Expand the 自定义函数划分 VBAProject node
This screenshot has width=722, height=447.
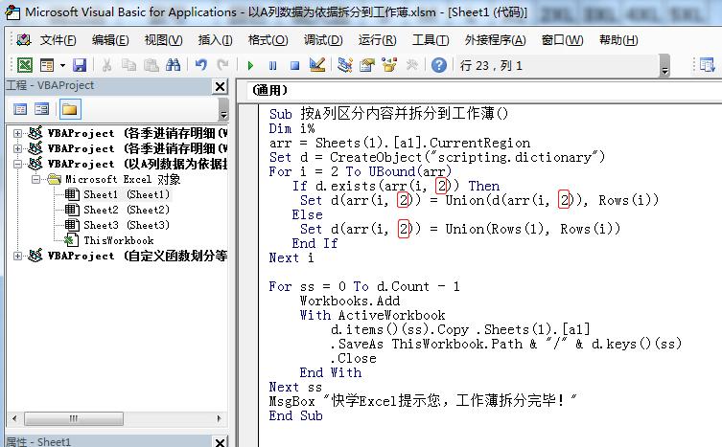point(18,256)
